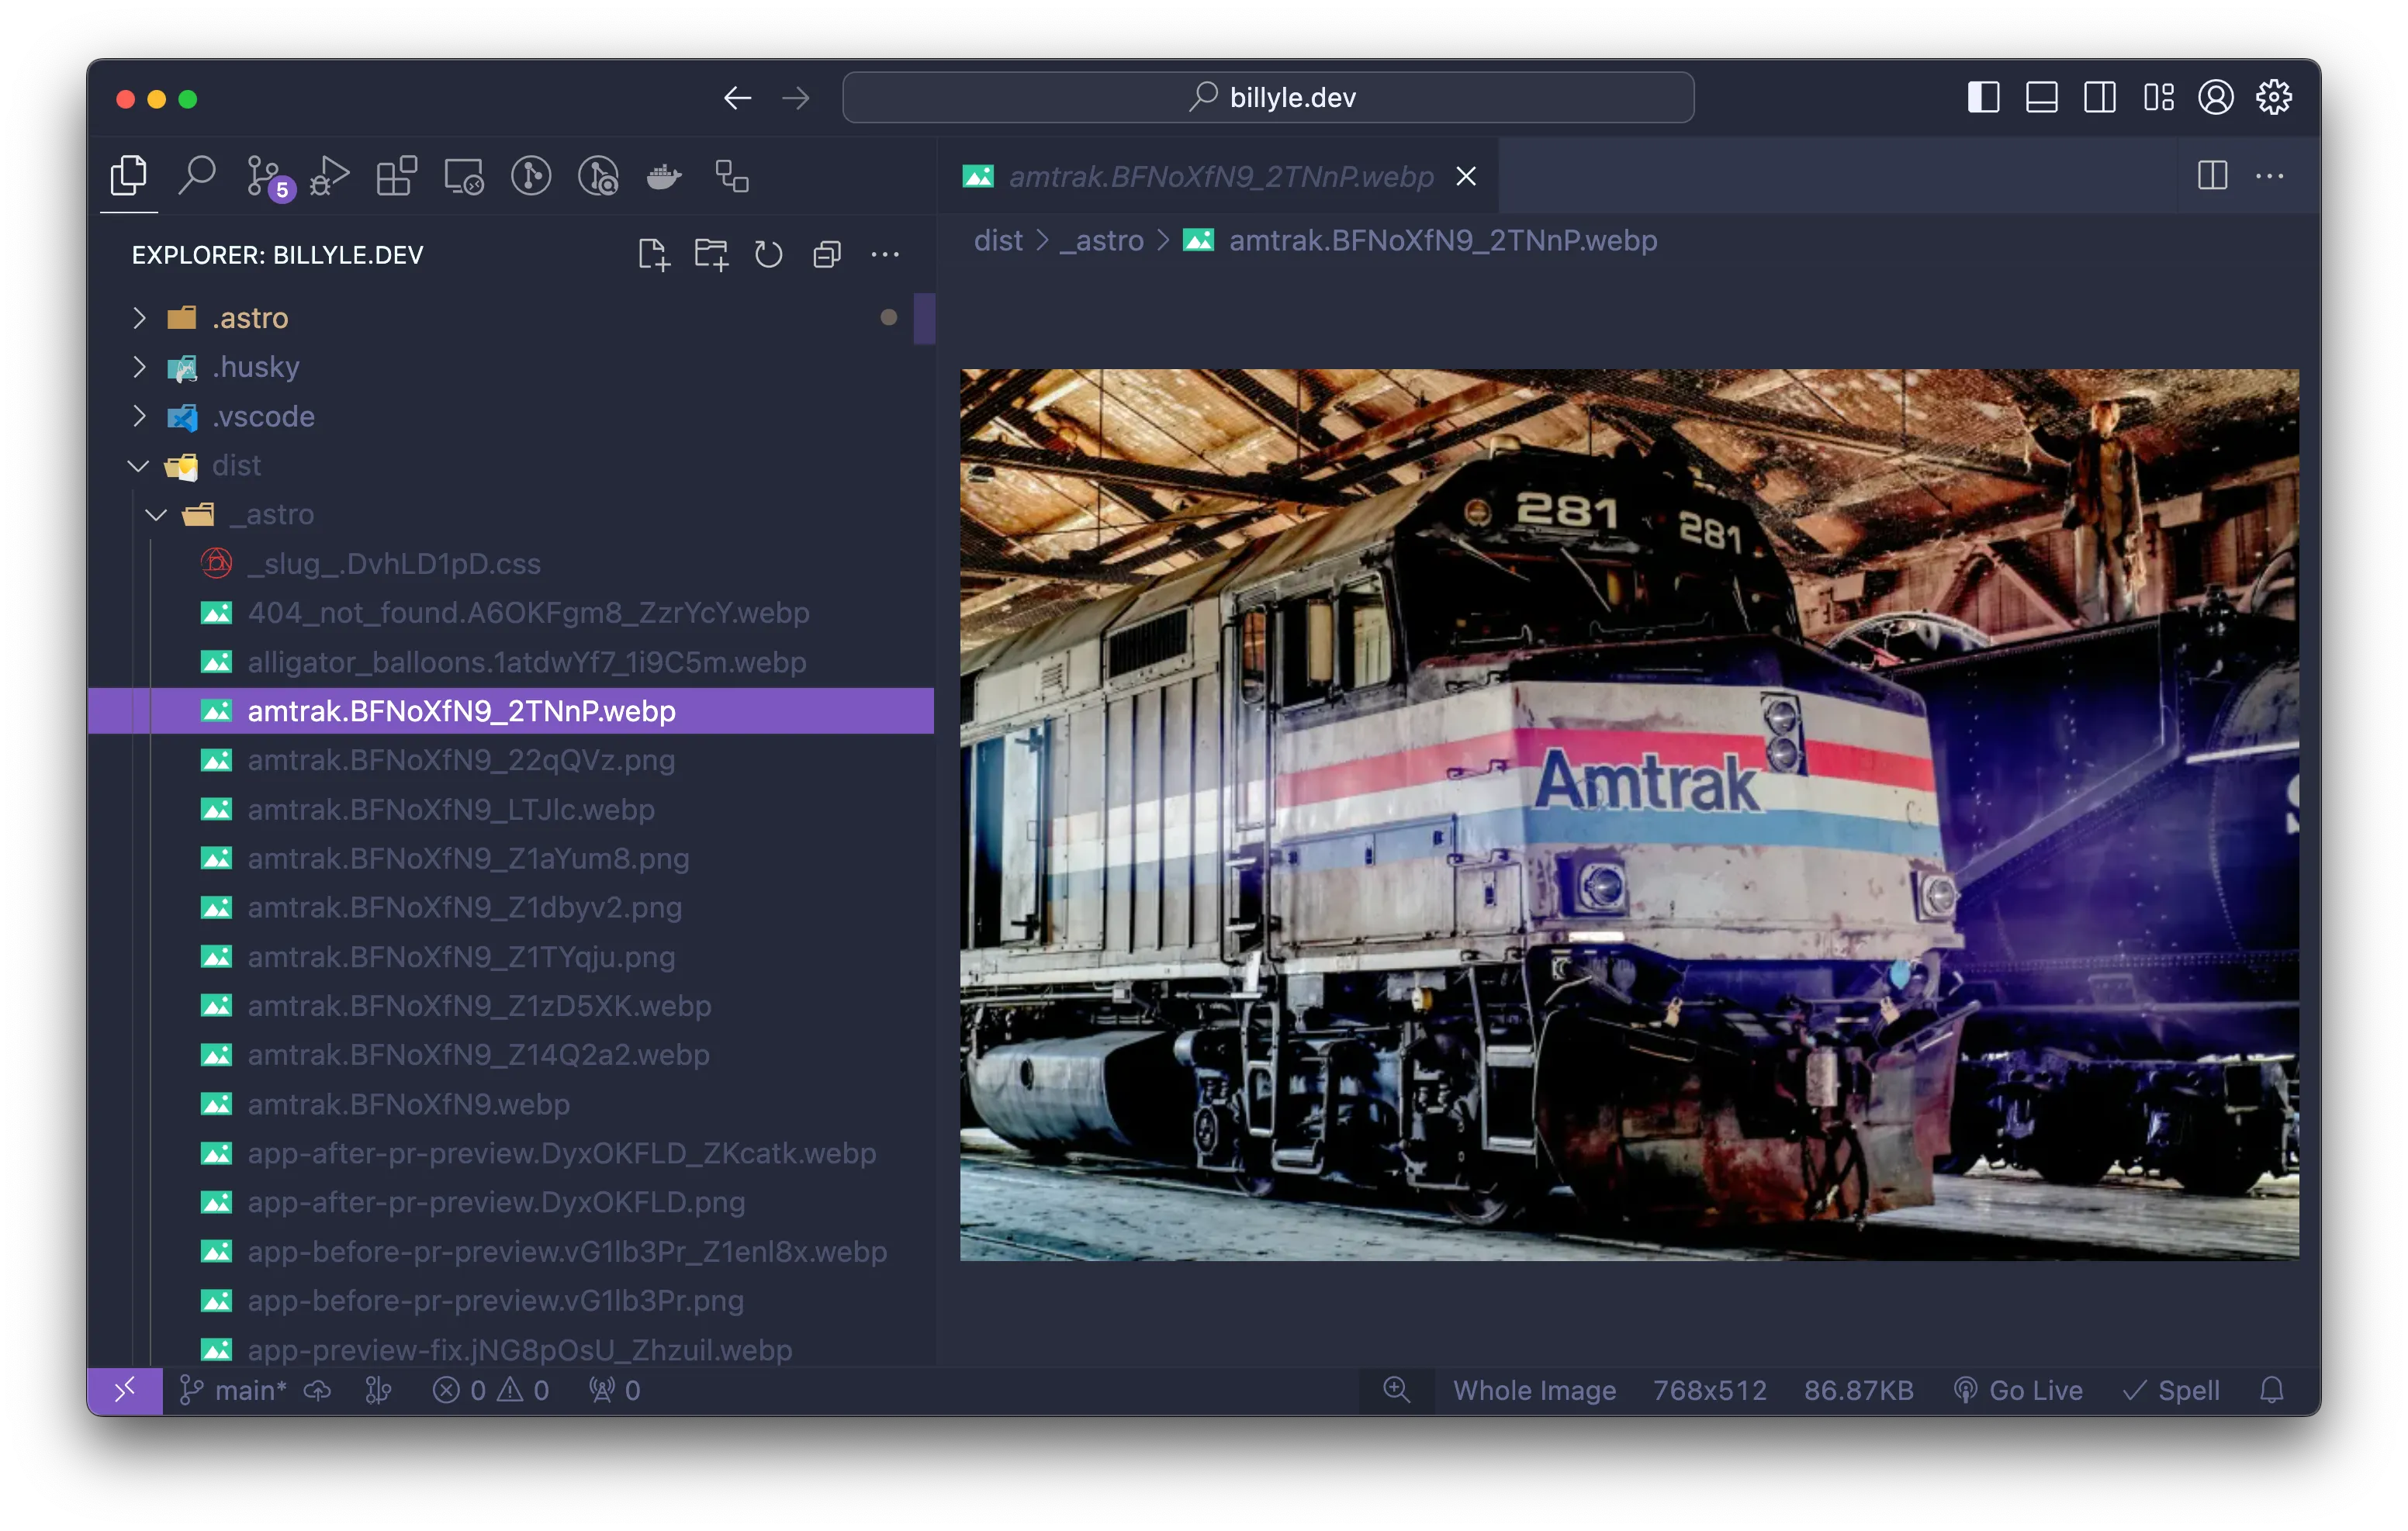This screenshot has height=1531, width=2408.
Task: Toggle the bottom panel visibility
Action: (2041, 97)
